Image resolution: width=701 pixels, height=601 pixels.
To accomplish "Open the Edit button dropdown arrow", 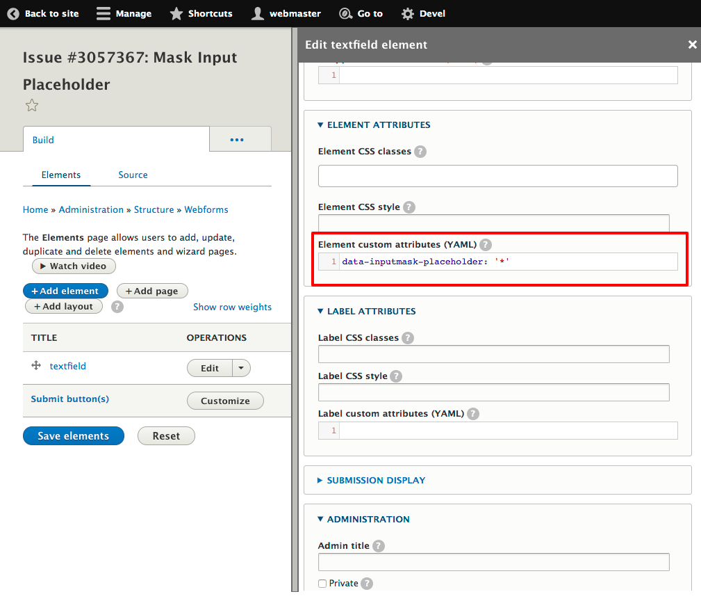I will pos(241,369).
